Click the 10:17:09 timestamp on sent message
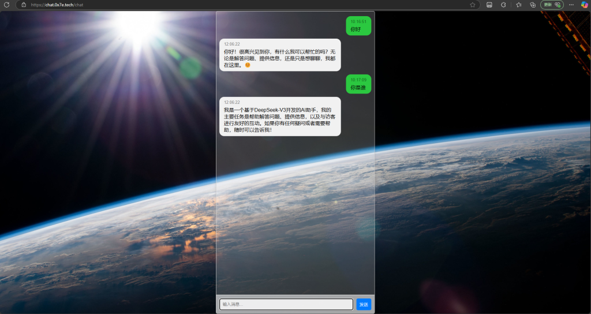591x314 pixels. pyautogui.click(x=358, y=80)
